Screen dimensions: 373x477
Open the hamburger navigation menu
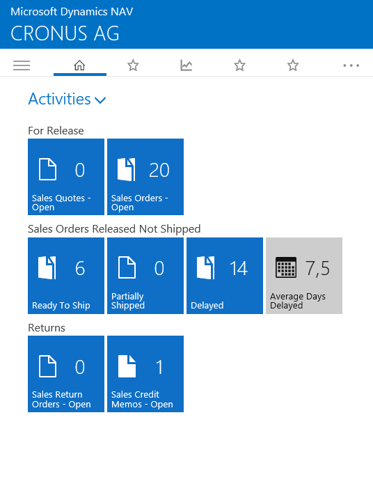click(22, 65)
